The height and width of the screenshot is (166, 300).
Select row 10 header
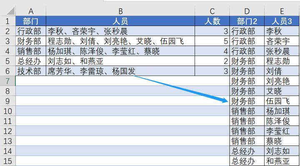pos(7,111)
